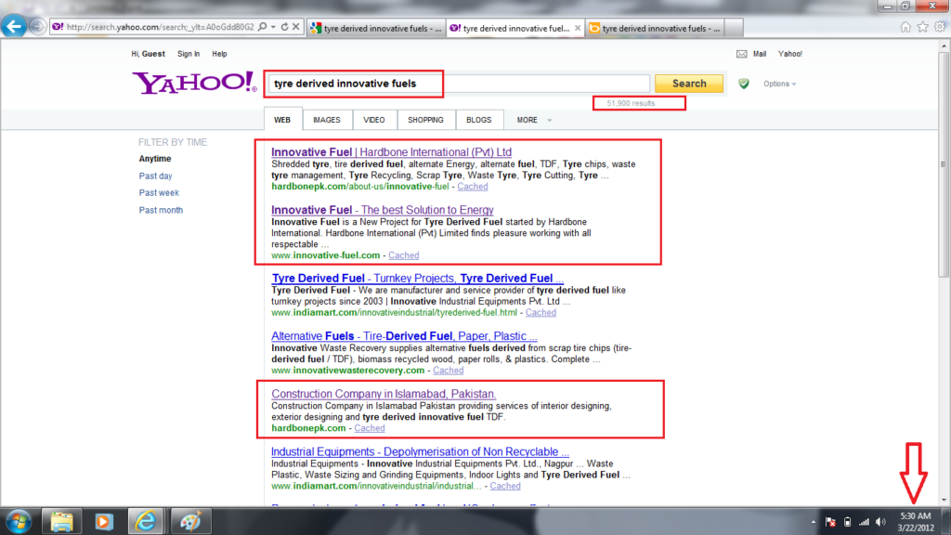The width and height of the screenshot is (951, 535).
Task: Select the Anytime time filter
Action: (155, 159)
